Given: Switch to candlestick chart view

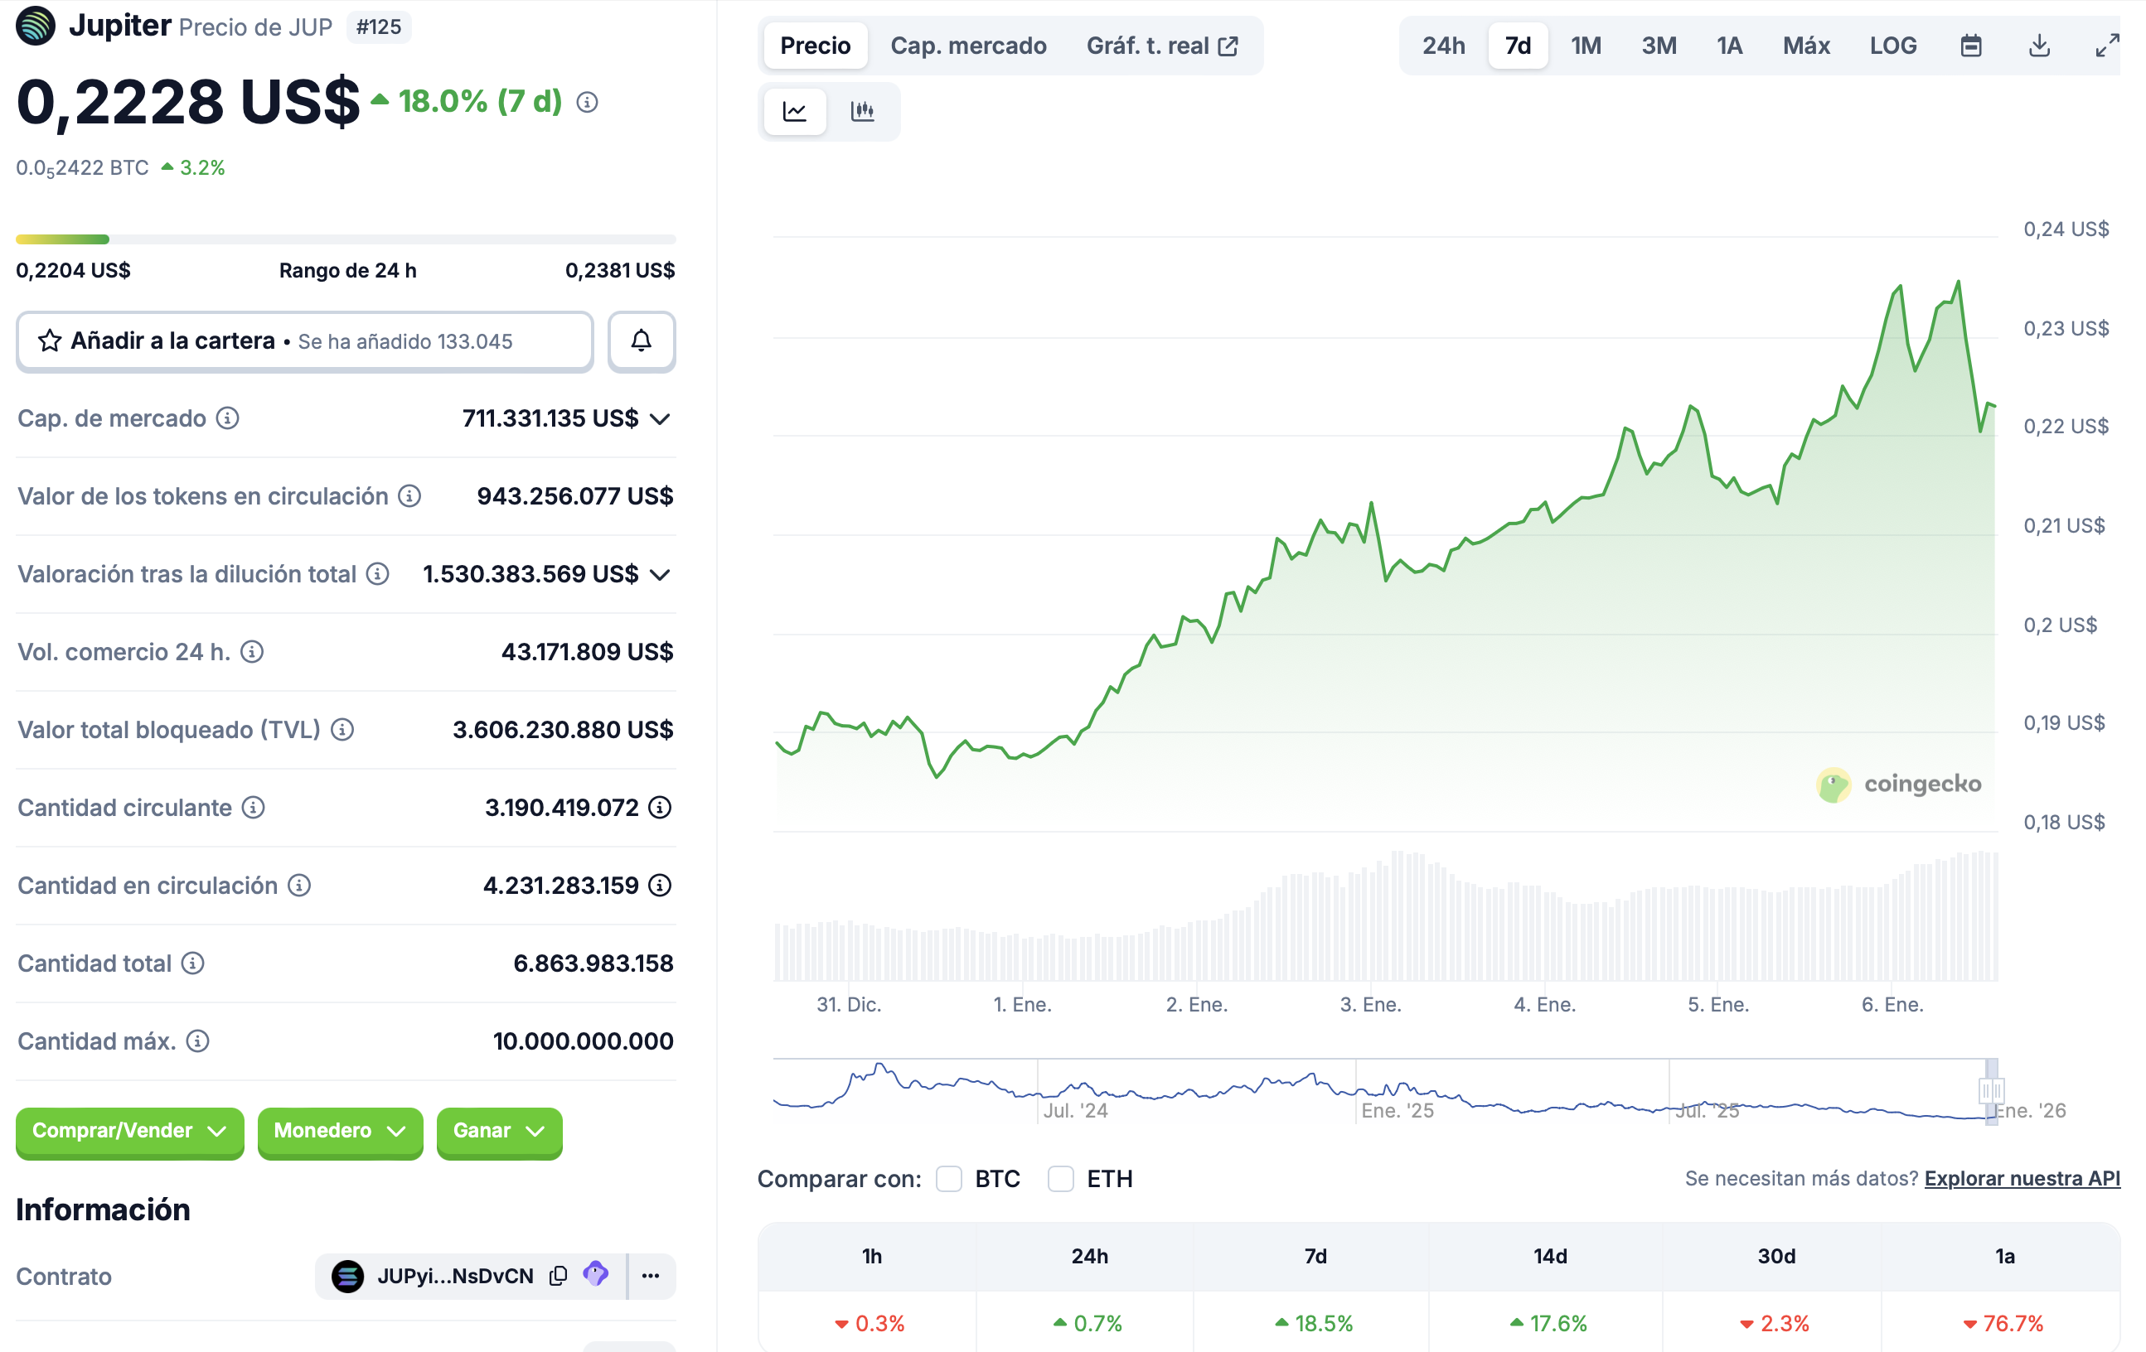Looking at the screenshot, I should click(x=862, y=111).
